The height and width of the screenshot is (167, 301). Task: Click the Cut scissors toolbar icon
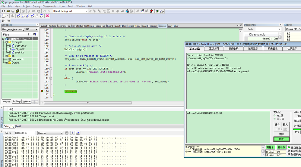click(29, 11)
